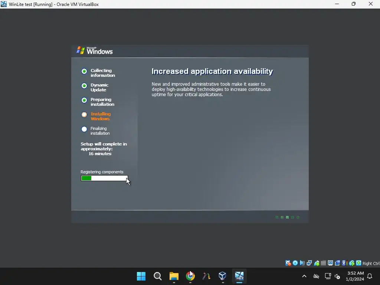Click the USB devices indicator icon
Viewport: 380px width, 285px height.
(317, 263)
